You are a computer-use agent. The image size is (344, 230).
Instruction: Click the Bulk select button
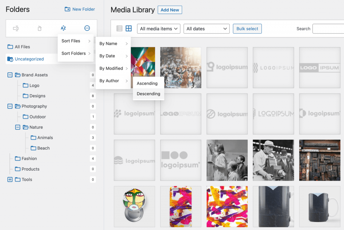tap(247, 29)
